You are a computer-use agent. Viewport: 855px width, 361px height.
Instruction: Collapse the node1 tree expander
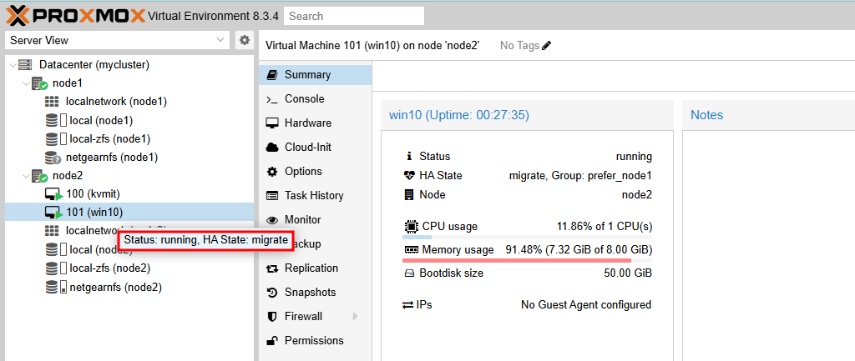tap(26, 83)
